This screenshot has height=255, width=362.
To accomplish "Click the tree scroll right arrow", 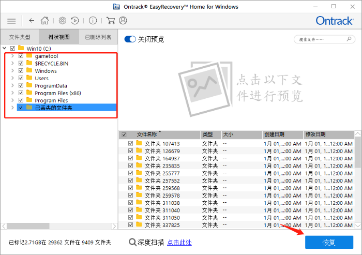I will click(114, 226).
